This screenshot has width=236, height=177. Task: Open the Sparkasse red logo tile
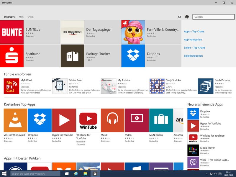pyautogui.click(x=12, y=56)
